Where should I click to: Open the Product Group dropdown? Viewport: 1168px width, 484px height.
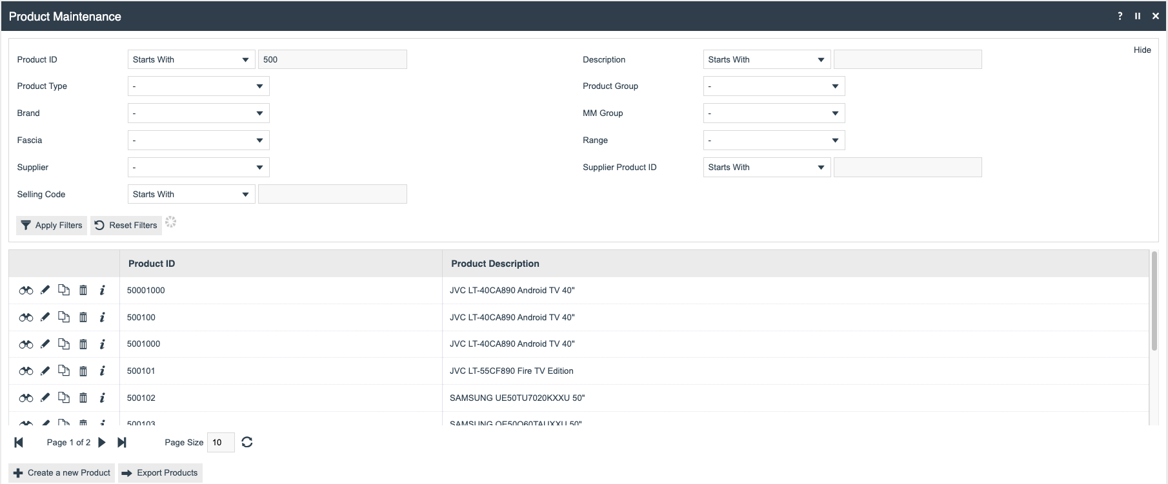774,86
